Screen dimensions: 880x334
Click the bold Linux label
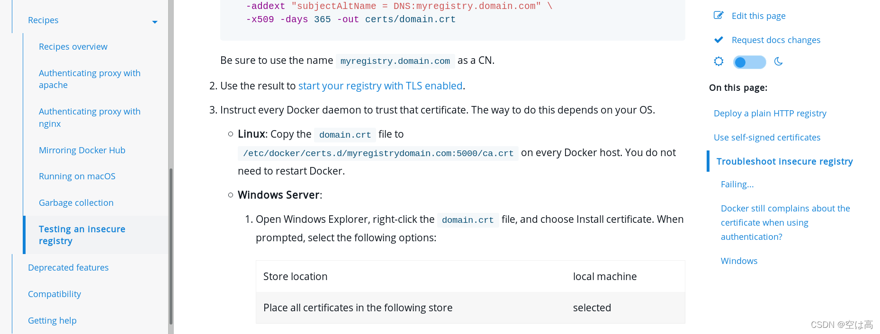[251, 134]
